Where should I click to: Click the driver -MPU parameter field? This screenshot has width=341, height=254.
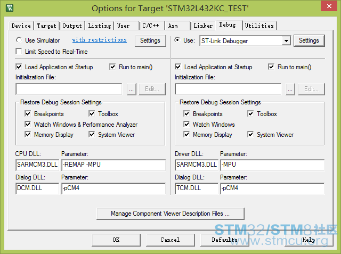click(272, 165)
